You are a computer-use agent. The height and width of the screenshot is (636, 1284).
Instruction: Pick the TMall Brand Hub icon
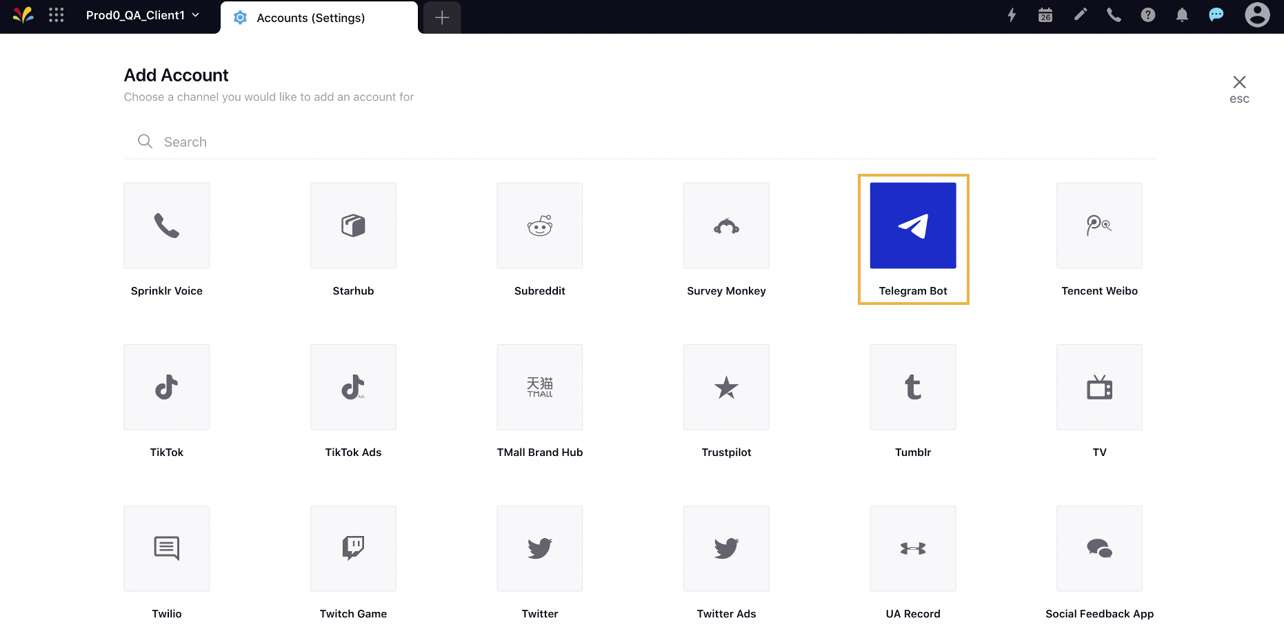click(540, 387)
